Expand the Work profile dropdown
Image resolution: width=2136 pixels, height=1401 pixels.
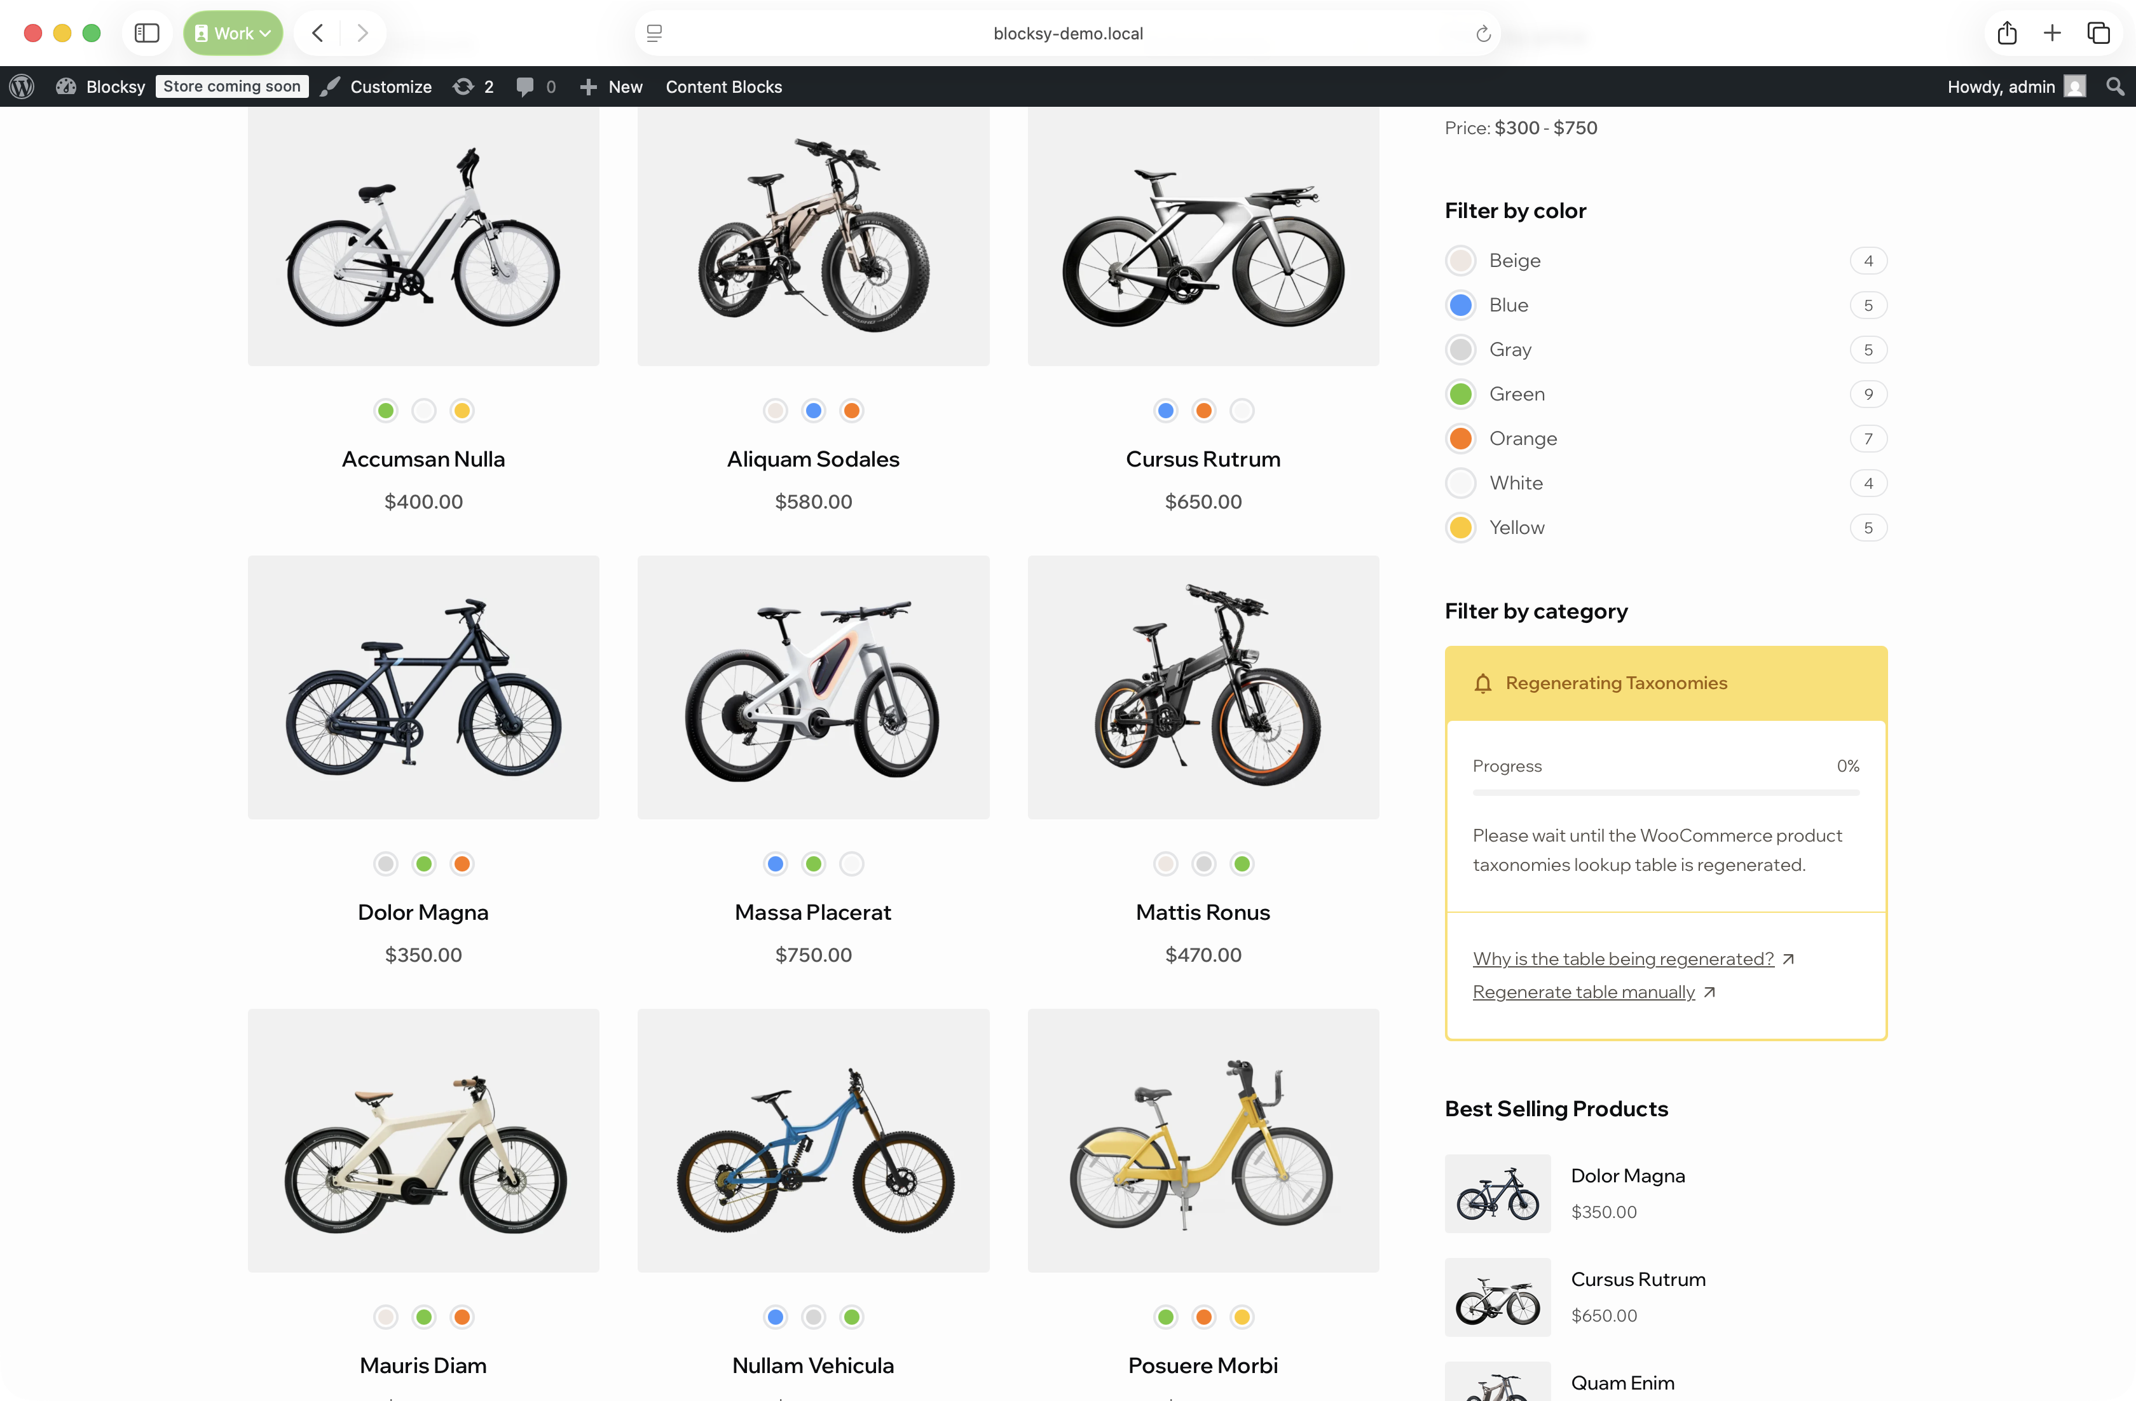pyautogui.click(x=233, y=33)
